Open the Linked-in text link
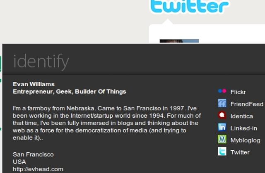 click(x=243, y=128)
